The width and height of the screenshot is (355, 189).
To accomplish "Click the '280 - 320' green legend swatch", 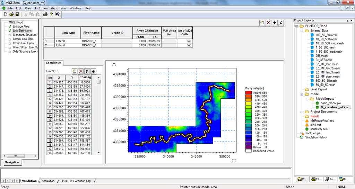I will coord(249,118).
